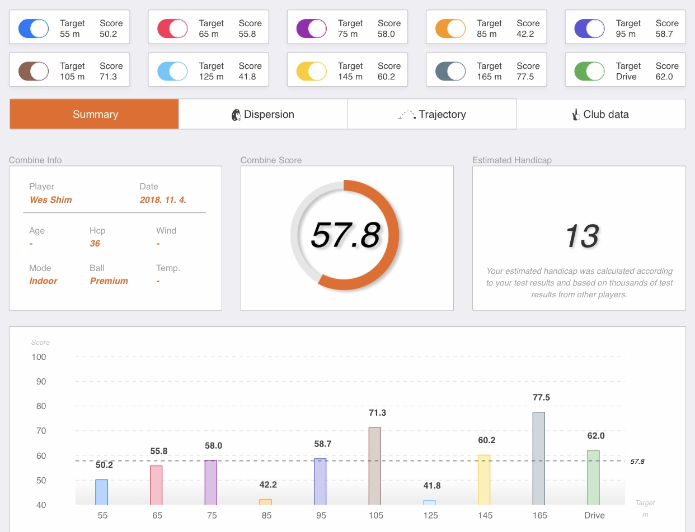Click the Dispersion tab's palette icon

[x=236, y=115]
